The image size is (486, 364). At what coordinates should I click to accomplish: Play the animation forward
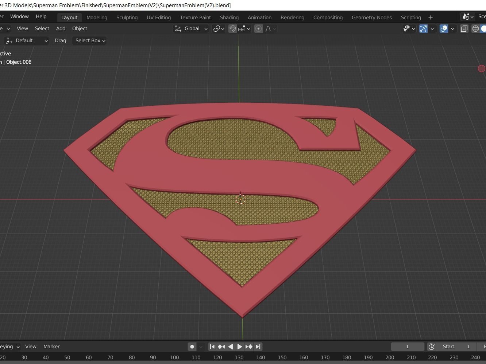coord(240,347)
